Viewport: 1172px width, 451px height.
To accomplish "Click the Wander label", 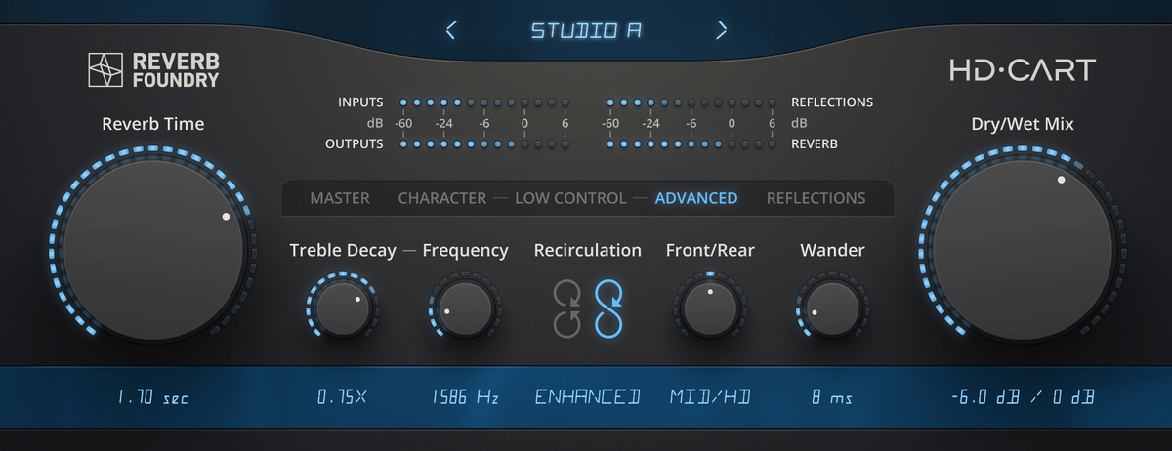I will [832, 251].
